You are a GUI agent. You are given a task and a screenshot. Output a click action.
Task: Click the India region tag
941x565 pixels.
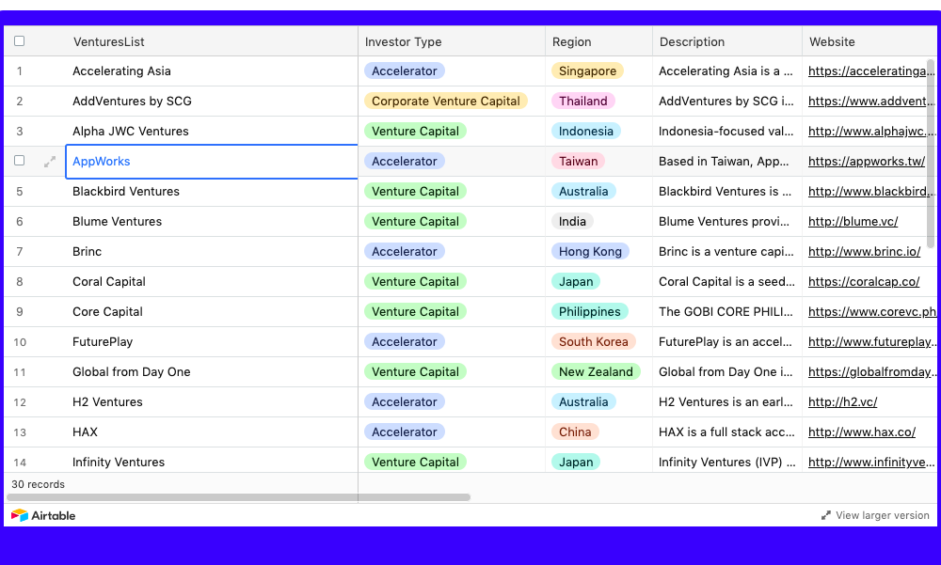click(x=572, y=221)
